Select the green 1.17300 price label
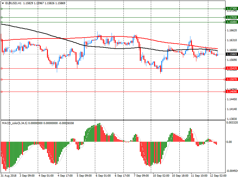 pyautogui.click(x=231, y=9)
